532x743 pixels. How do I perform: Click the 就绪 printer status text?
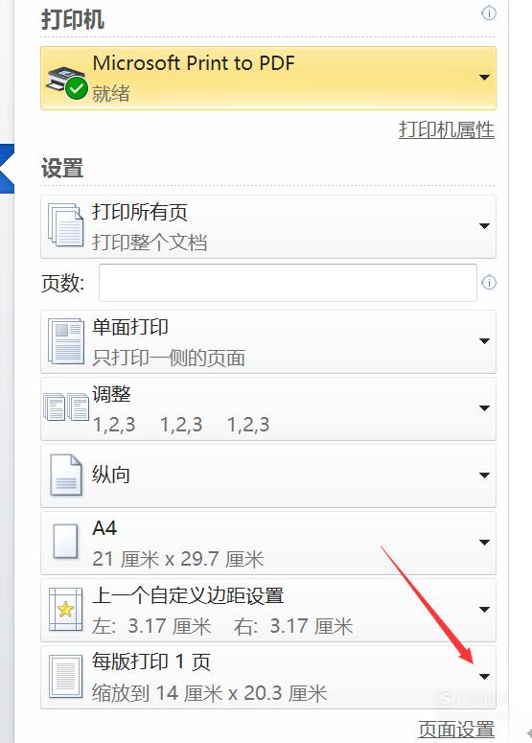(x=111, y=93)
